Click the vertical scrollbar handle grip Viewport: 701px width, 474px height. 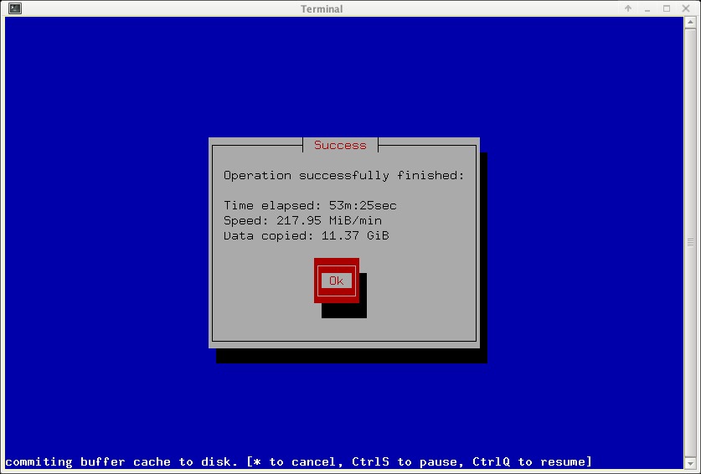690,242
